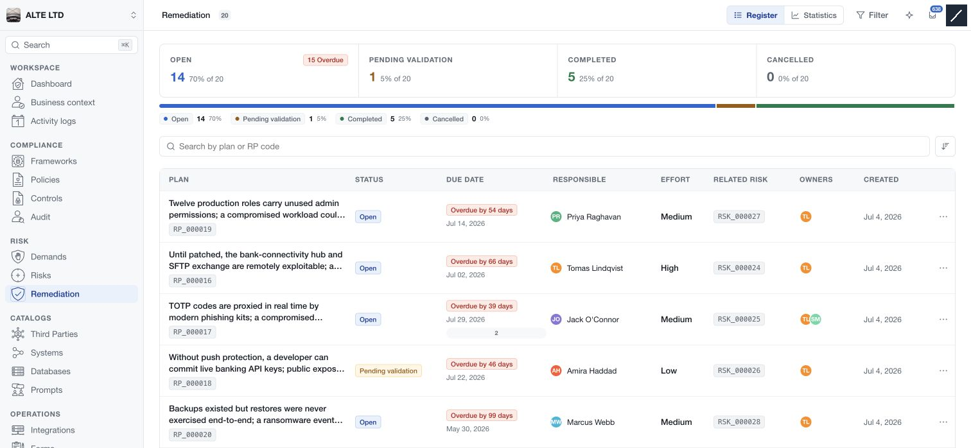Click the sparkle AI assistant icon
Screen dimensions: 971x448
click(909, 15)
